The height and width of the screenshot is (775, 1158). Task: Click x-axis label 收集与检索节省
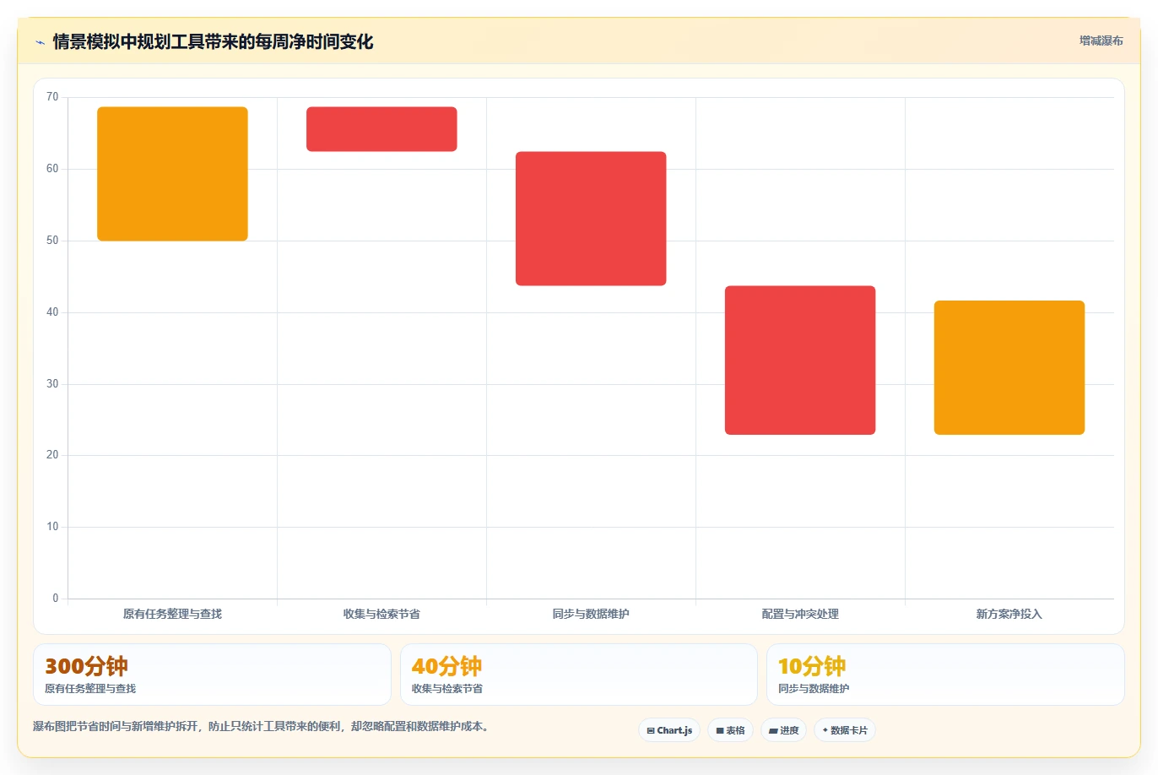point(381,614)
